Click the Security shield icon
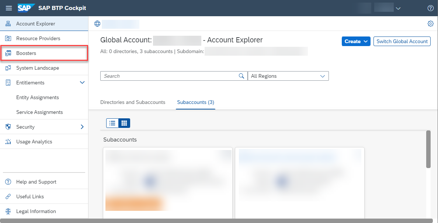 [x=8, y=127]
